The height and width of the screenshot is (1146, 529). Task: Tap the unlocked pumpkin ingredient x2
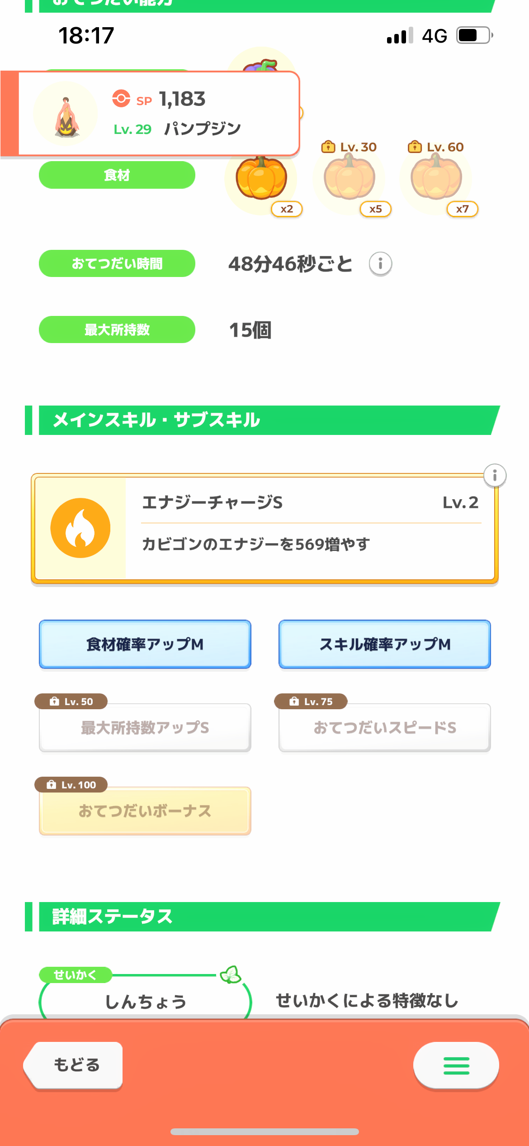click(261, 179)
